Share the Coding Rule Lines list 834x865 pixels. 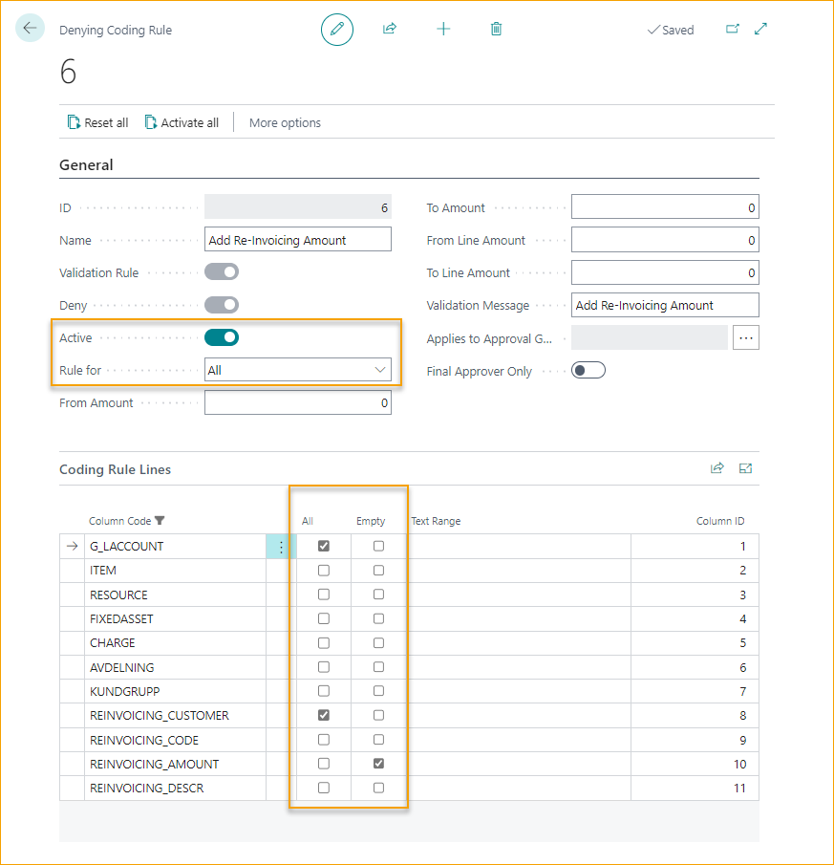click(x=717, y=468)
